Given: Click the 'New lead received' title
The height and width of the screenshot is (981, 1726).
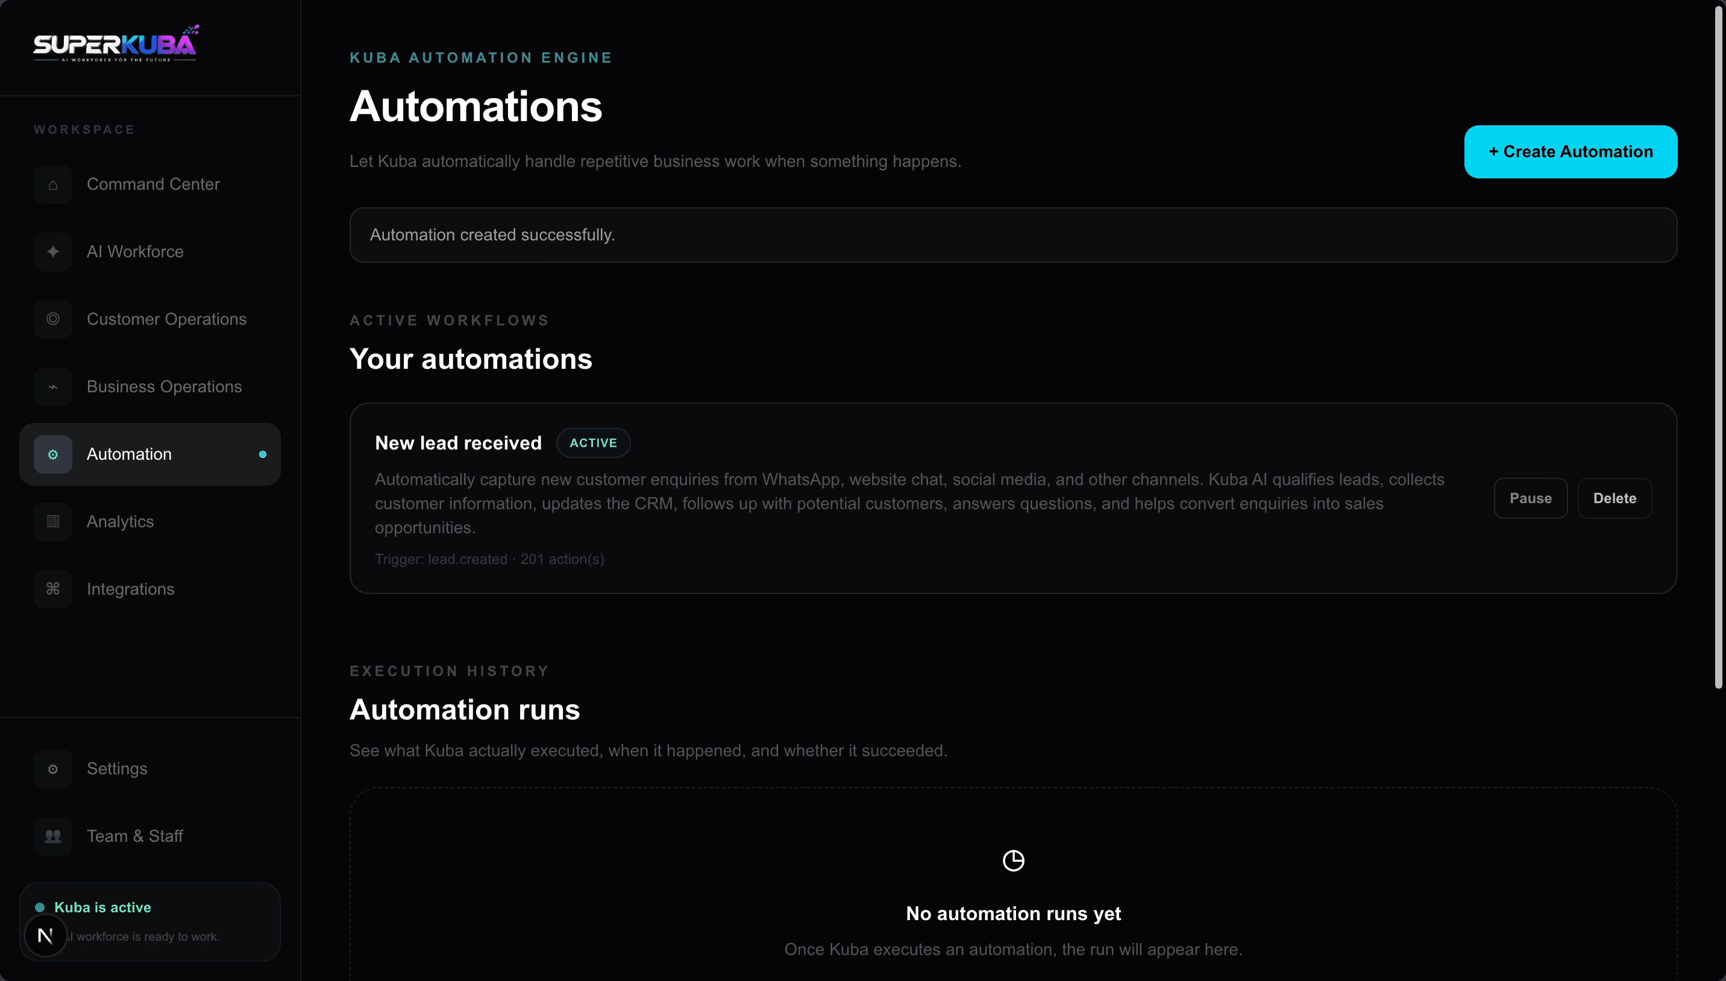Looking at the screenshot, I should point(458,443).
